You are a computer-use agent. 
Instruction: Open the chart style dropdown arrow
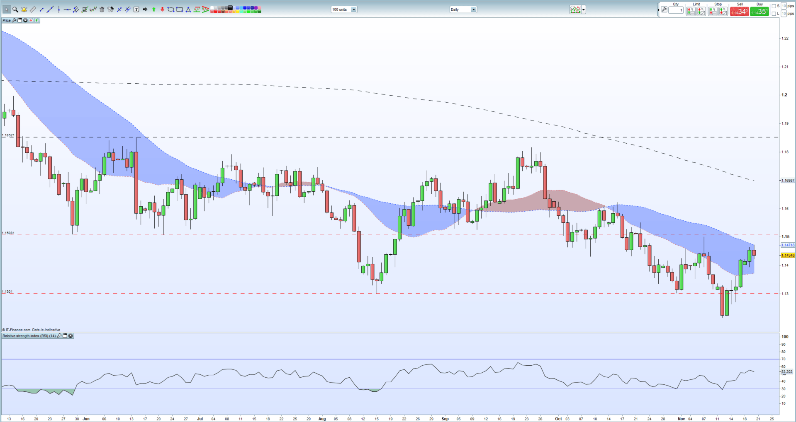click(584, 10)
